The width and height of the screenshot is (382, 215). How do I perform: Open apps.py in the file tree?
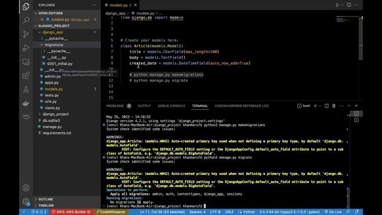point(52,82)
